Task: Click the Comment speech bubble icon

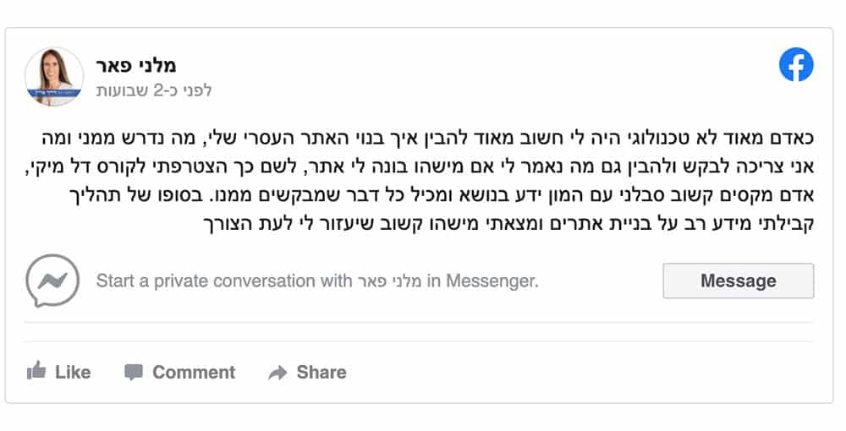Action: [134, 372]
